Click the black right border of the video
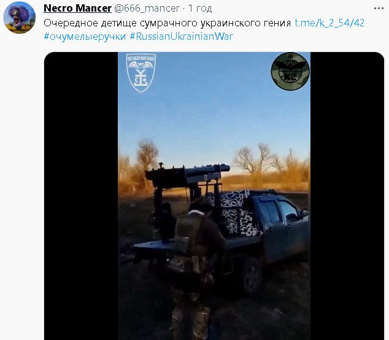The width and height of the screenshot is (389, 340). tap(347, 195)
